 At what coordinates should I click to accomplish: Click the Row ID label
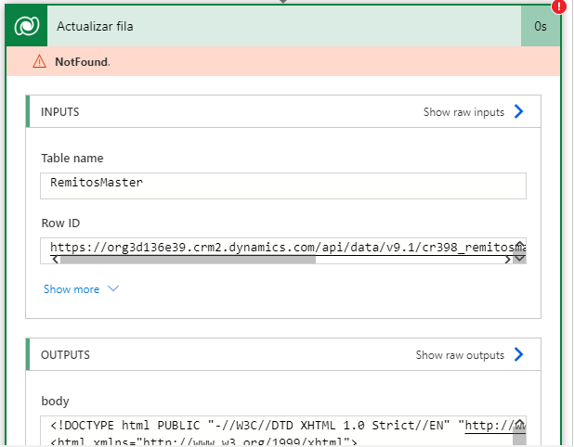click(60, 223)
